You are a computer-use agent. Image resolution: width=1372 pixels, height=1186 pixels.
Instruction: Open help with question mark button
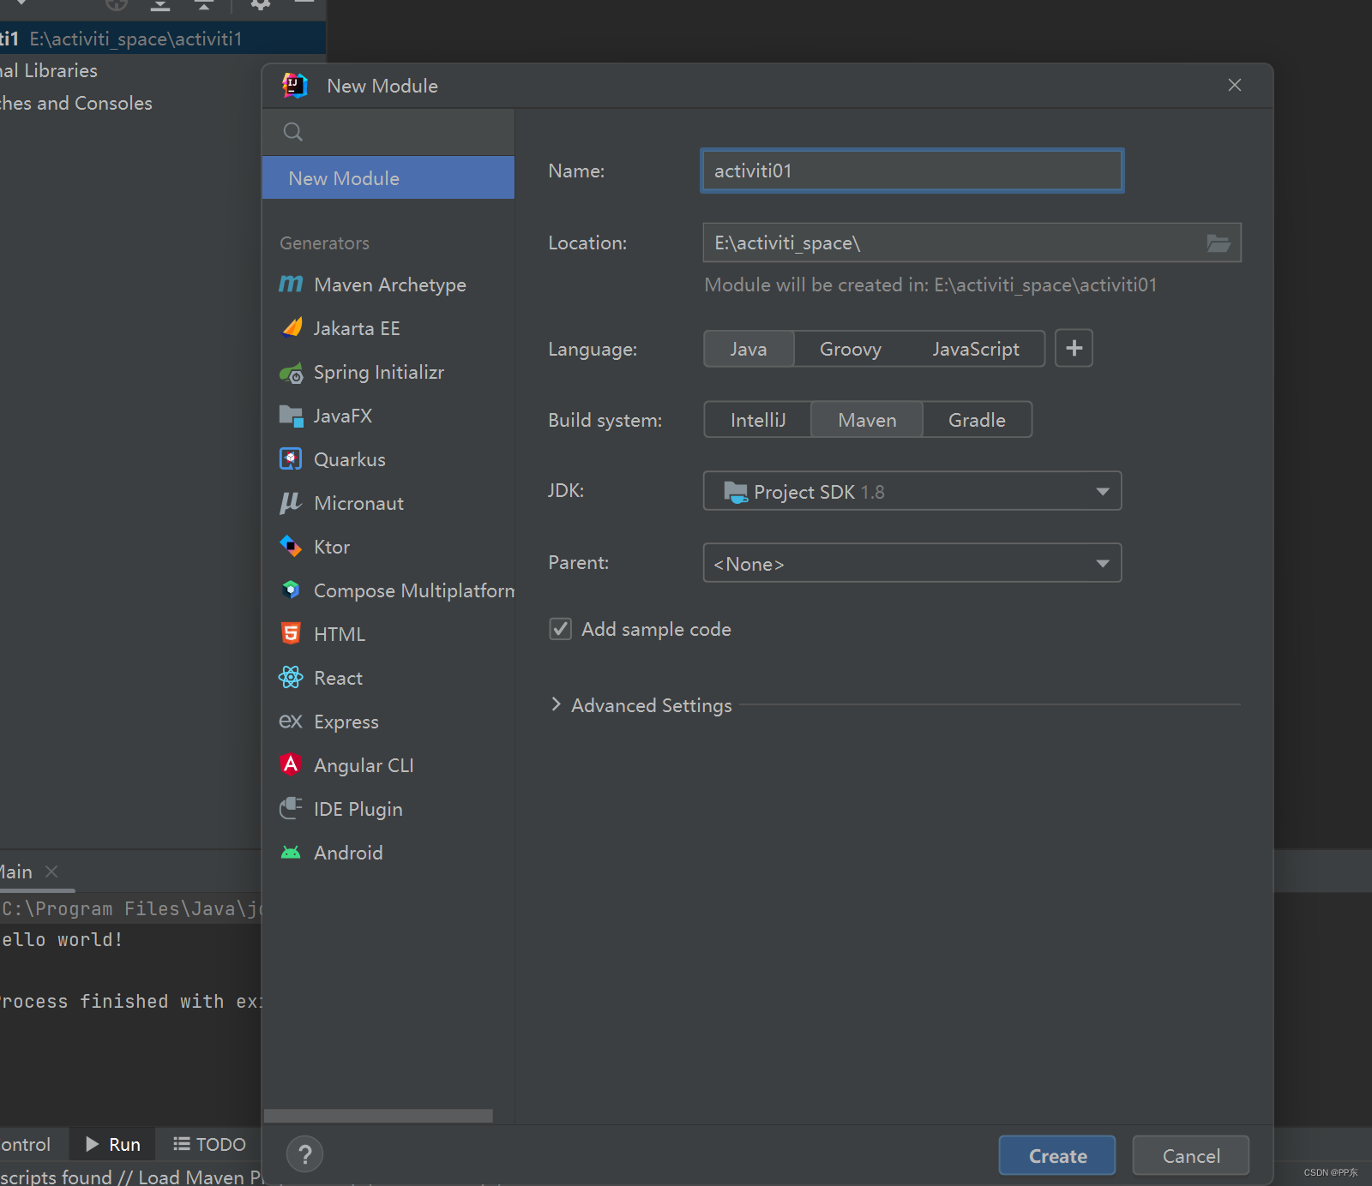304,1154
